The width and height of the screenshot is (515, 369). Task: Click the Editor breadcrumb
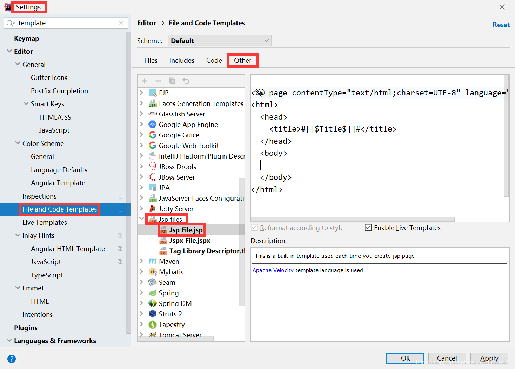coord(147,23)
